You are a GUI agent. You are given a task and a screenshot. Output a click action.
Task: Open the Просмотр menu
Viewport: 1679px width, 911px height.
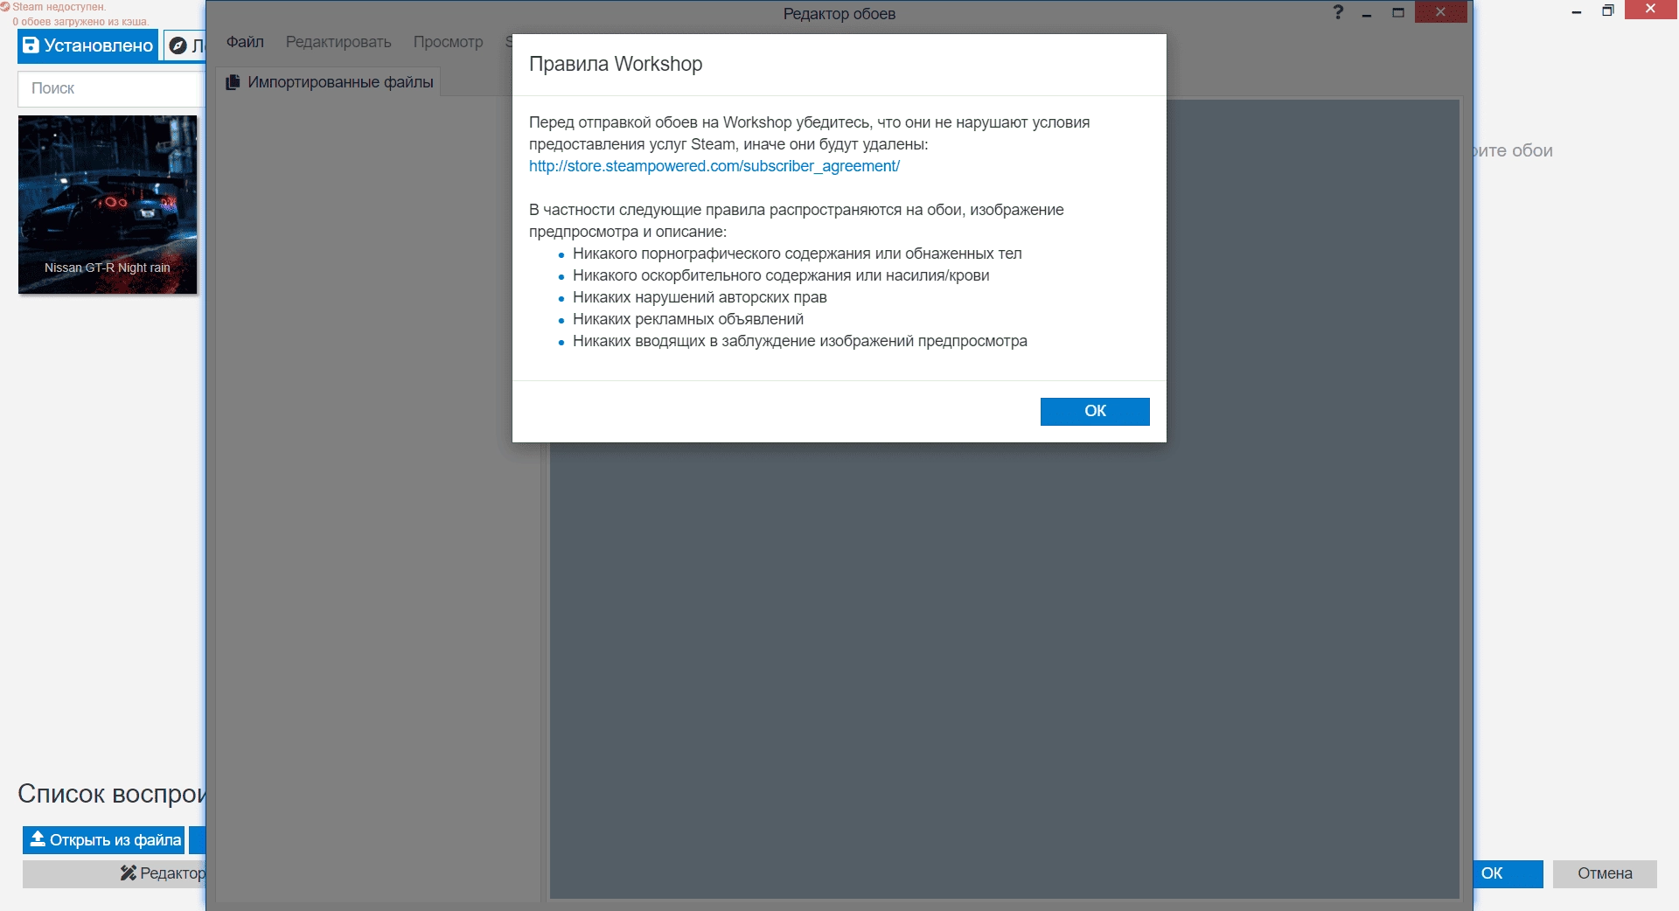pos(448,42)
